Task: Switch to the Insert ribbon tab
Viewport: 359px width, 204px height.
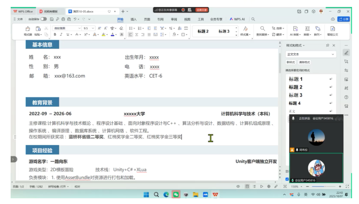Action: point(133,19)
